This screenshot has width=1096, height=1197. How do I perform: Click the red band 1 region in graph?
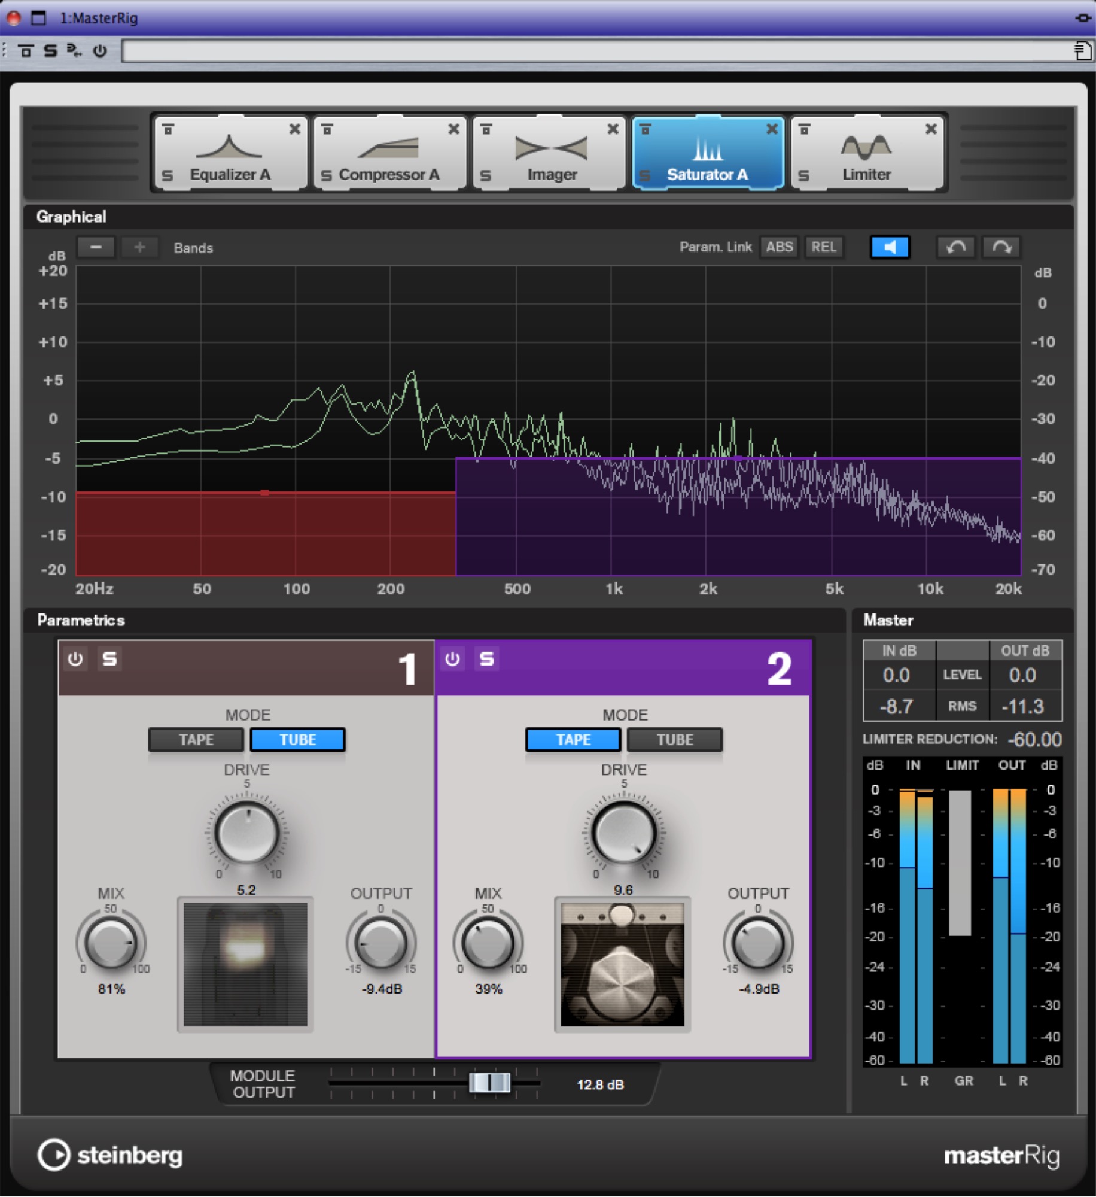266,533
